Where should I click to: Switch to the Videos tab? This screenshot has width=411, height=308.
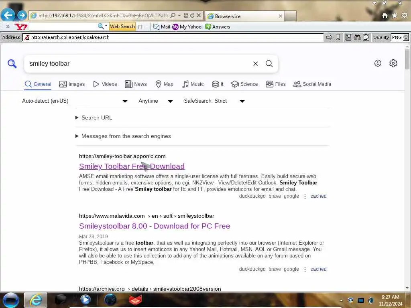pyautogui.click(x=105, y=84)
